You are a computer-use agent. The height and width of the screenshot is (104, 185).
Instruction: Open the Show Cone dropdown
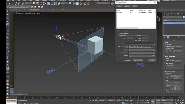pos(177,51)
